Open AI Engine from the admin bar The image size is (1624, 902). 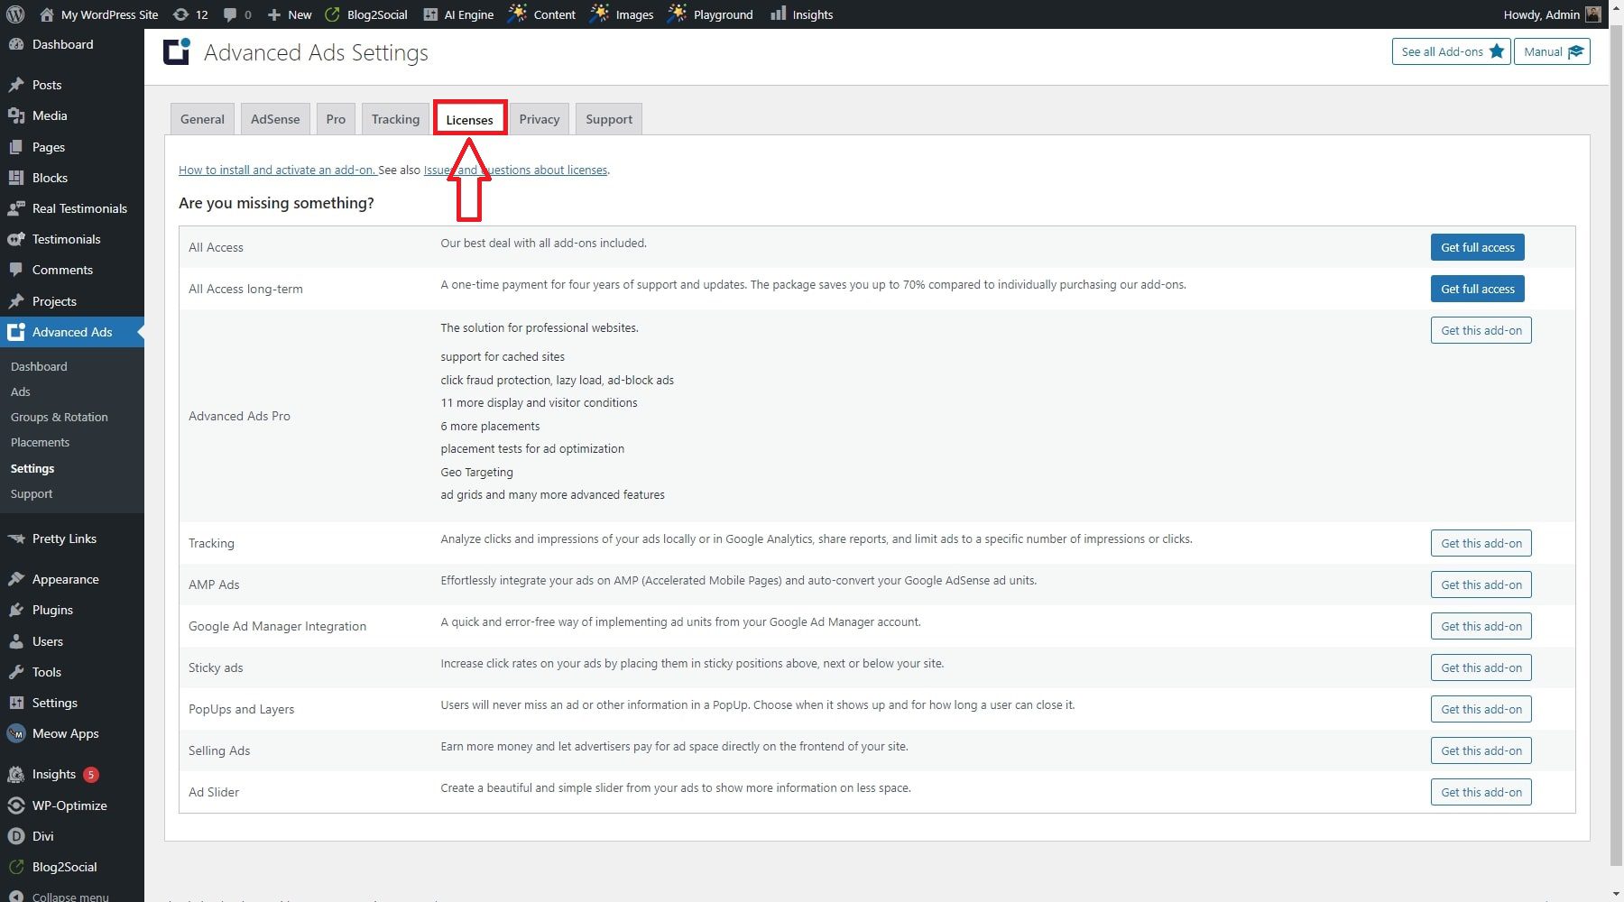[x=431, y=14]
